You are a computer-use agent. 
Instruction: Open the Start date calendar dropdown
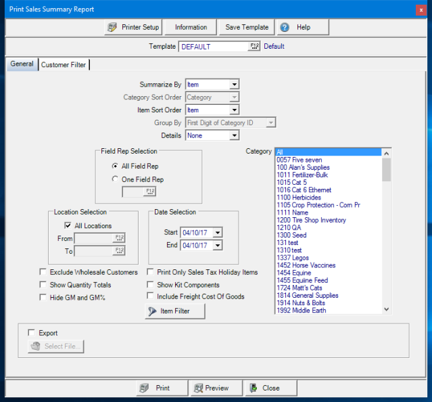[217, 232]
